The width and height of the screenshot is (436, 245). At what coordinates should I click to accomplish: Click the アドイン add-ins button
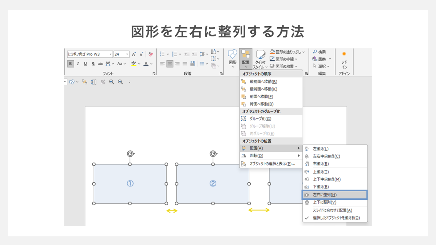point(344,60)
